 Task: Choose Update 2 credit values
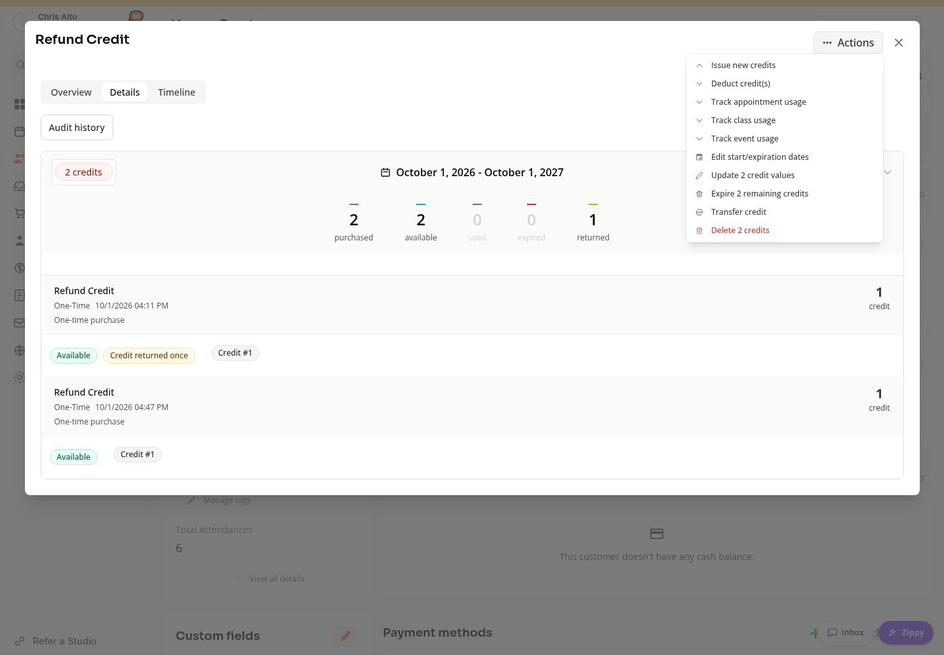click(x=784, y=176)
